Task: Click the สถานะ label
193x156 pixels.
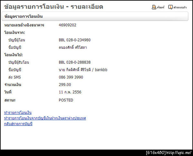Action: point(10,100)
